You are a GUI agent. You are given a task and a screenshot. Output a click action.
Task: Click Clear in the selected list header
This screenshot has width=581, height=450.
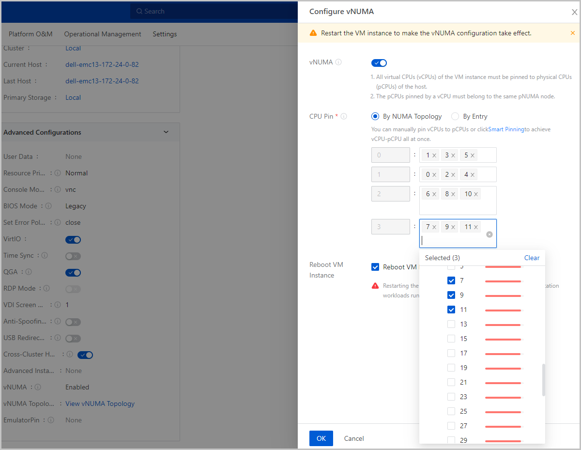(532, 258)
